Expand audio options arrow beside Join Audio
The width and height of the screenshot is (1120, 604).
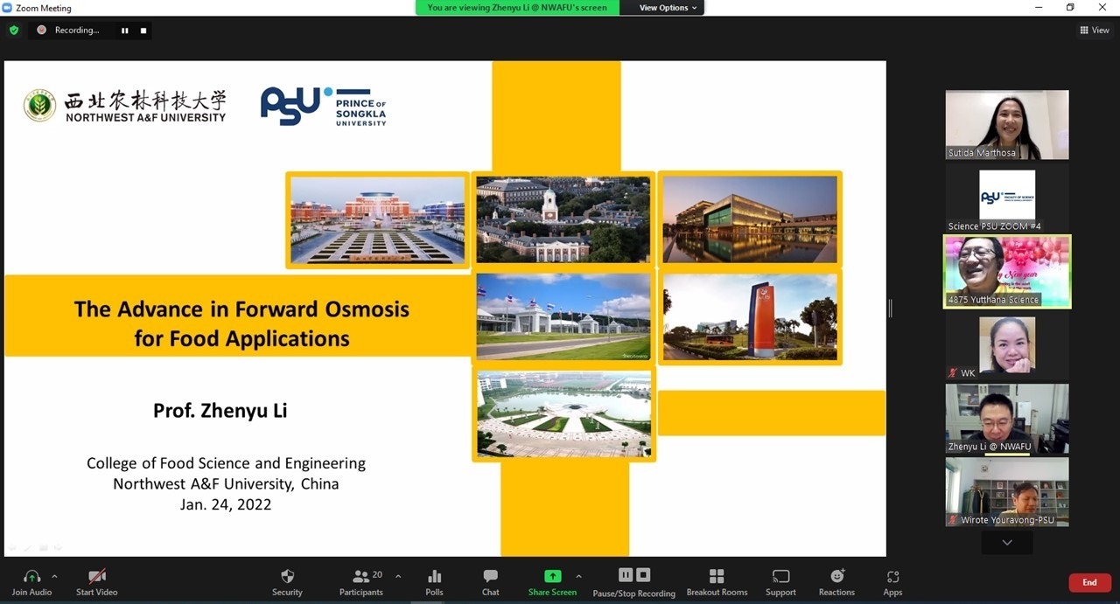[54, 576]
